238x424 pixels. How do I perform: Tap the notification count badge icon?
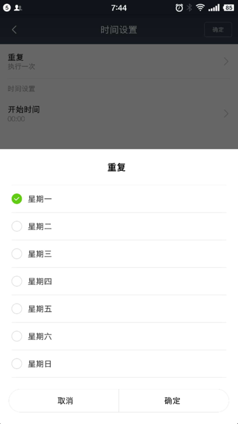click(7, 8)
